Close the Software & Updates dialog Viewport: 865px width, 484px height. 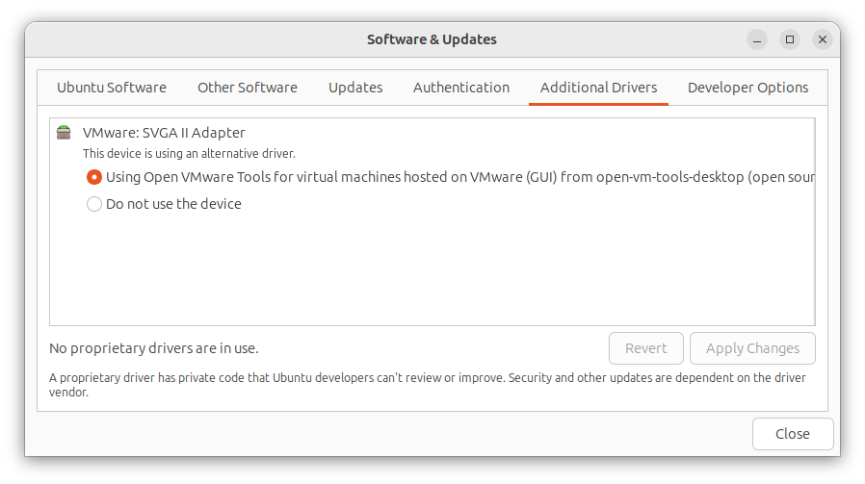pos(793,434)
